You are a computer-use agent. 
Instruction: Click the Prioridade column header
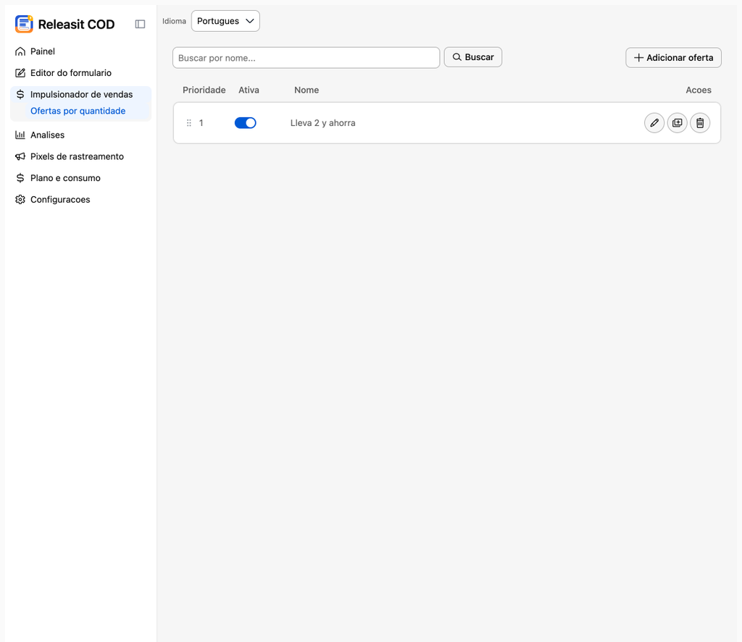(204, 90)
